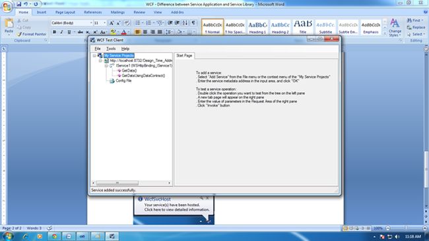The width and height of the screenshot is (429, 241).
Task: Toggle Subscript formatting
Action: pos(88,32)
